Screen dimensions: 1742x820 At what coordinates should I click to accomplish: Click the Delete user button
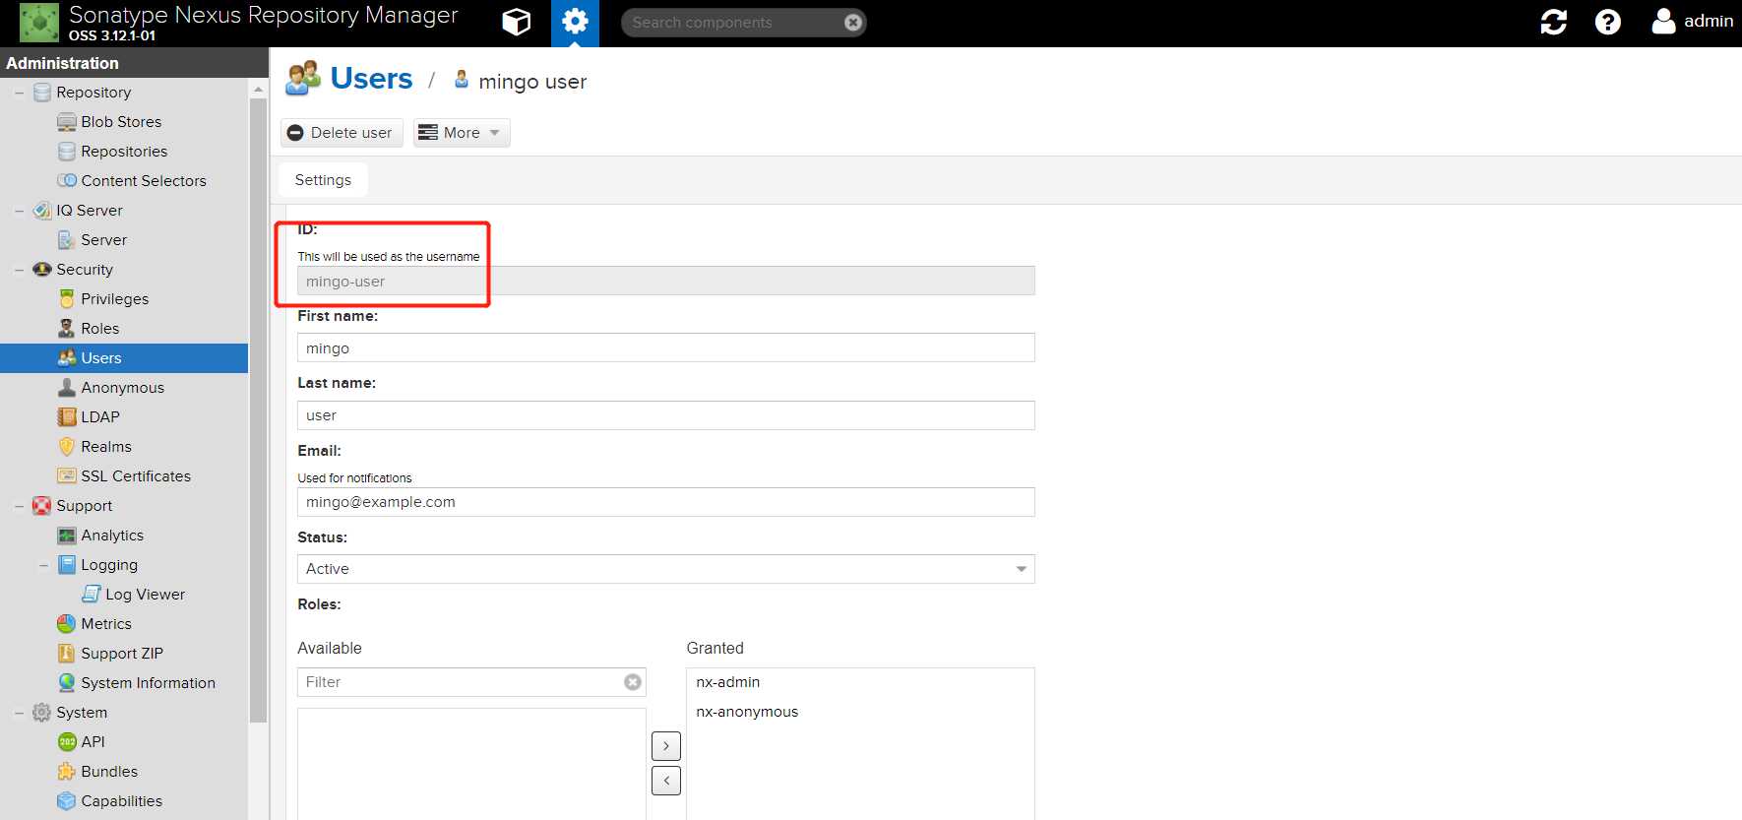pos(342,133)
